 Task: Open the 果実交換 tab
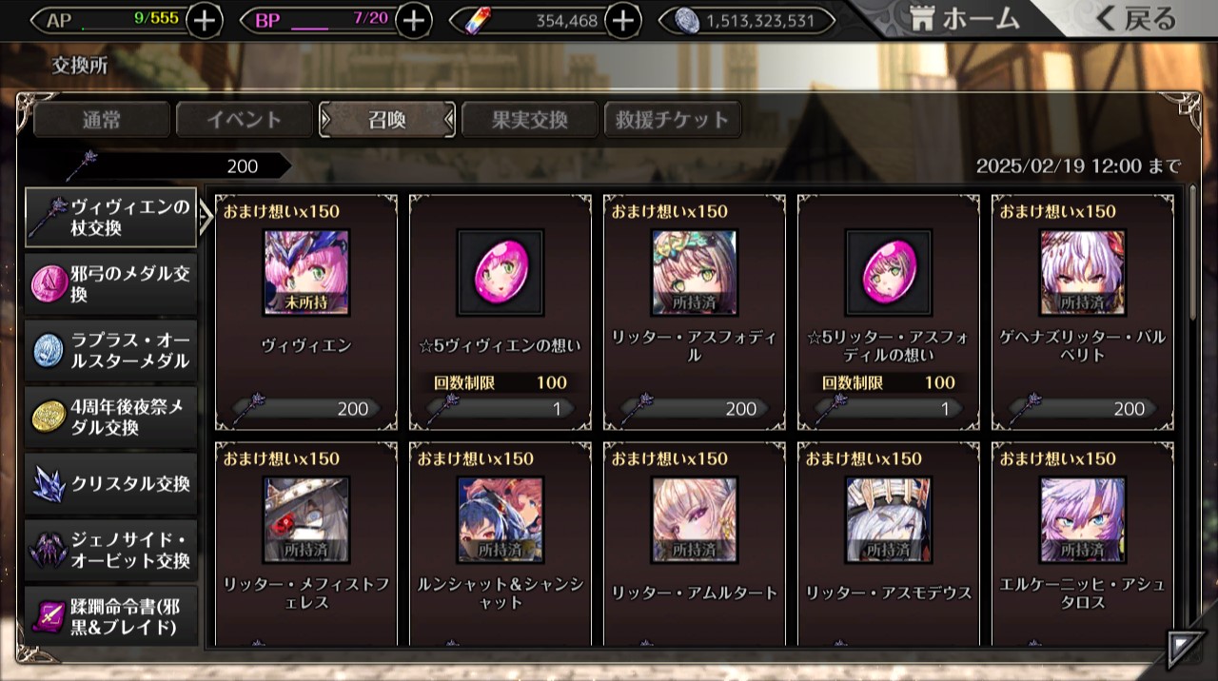(530, 120)
